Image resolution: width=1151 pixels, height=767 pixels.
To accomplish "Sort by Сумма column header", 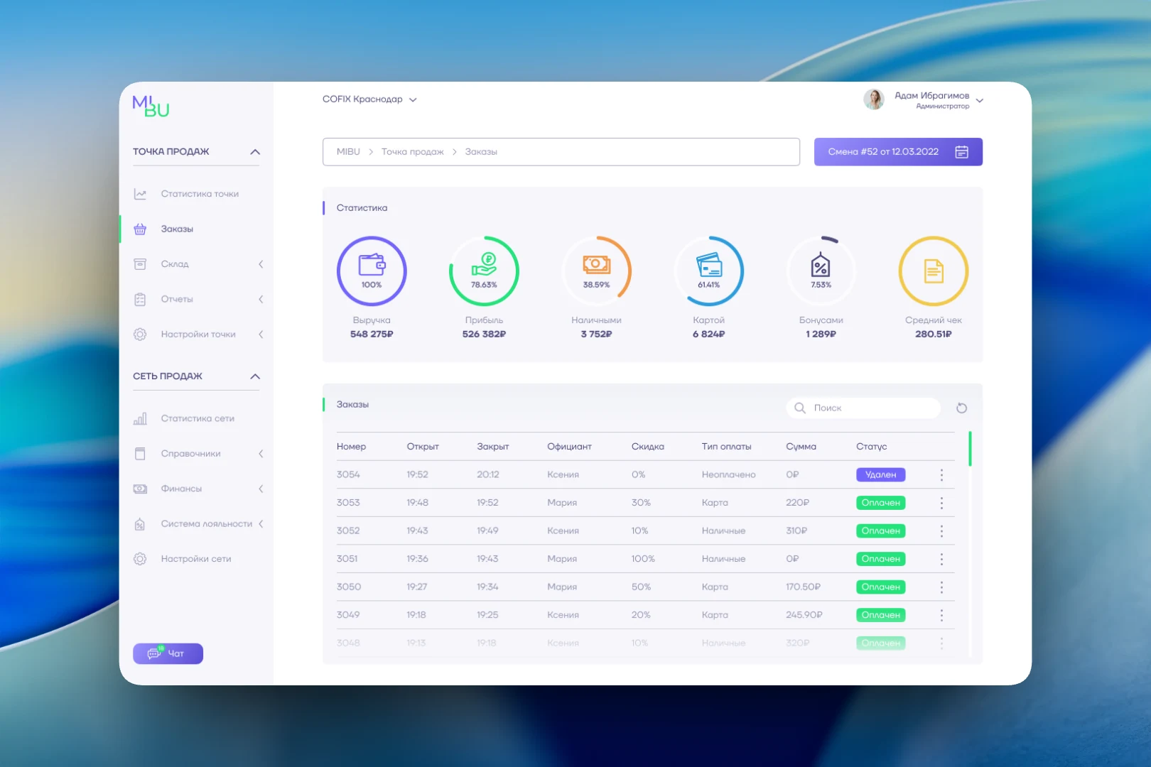I will pos(801,447).
